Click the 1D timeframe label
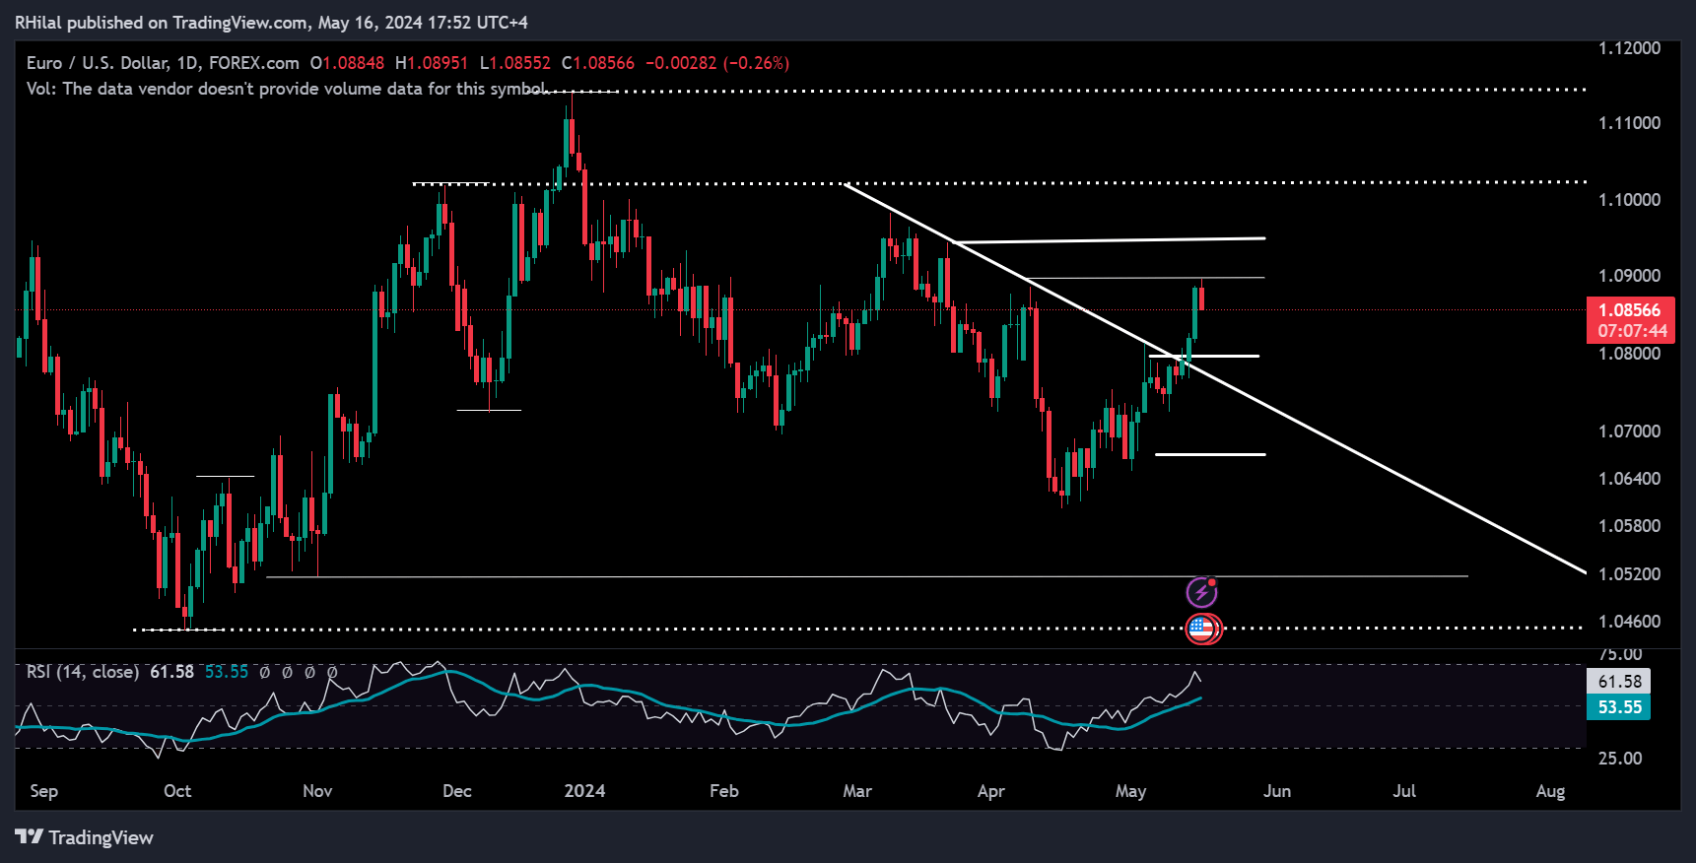 pos(187,63)
